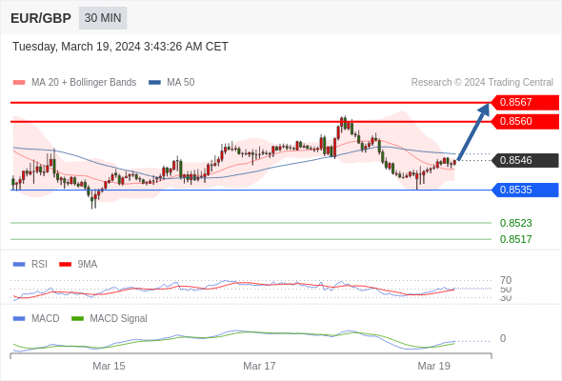The height and width of the screenshot is (381, 562).
Task: Click the 0.8560 resistance price tag
Action: [x=525, y=122]
